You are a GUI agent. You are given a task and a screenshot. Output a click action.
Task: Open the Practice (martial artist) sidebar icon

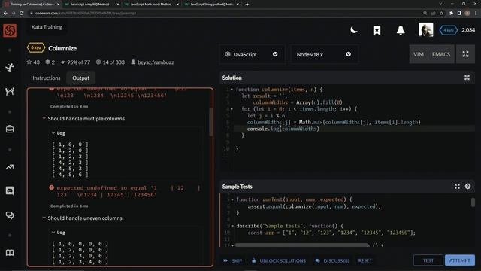(10, 67)
